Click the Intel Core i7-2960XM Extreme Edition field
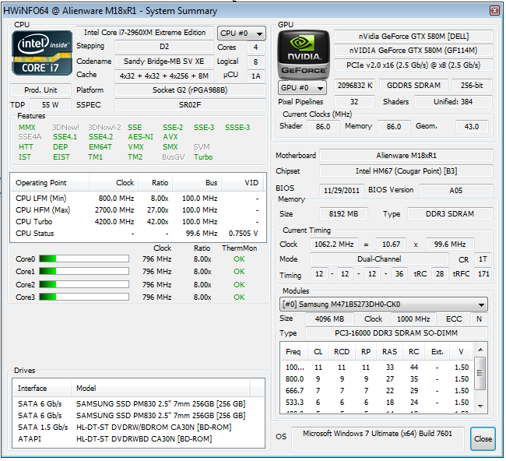This screenshot has width=506, height=461. click(x=145, y=33)
